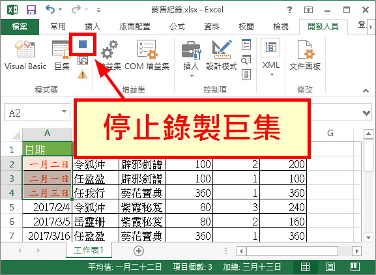
Task: Open the 巨集 macros dialog
Action: (61, 55)
